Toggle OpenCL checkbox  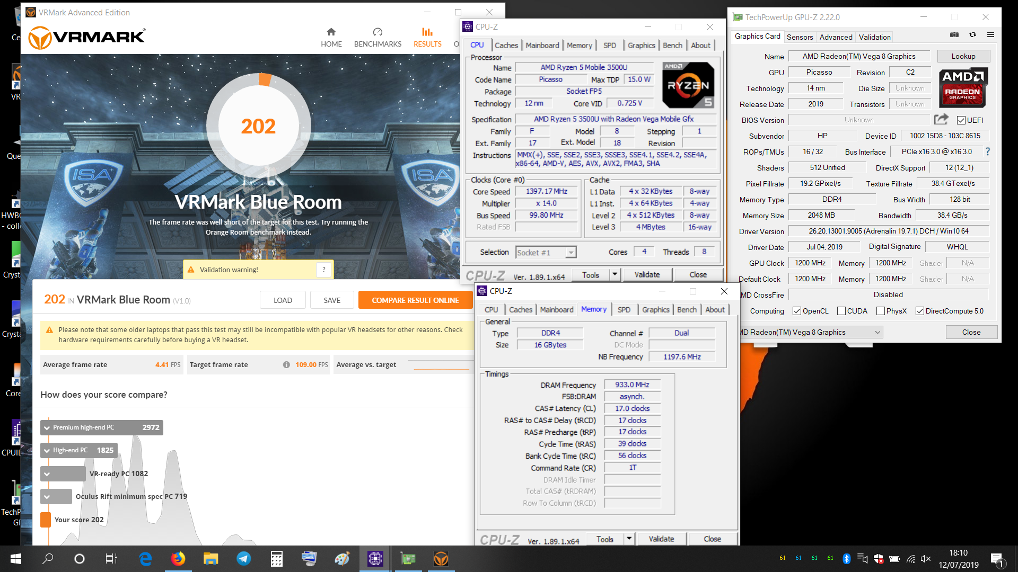coord(796,311)
